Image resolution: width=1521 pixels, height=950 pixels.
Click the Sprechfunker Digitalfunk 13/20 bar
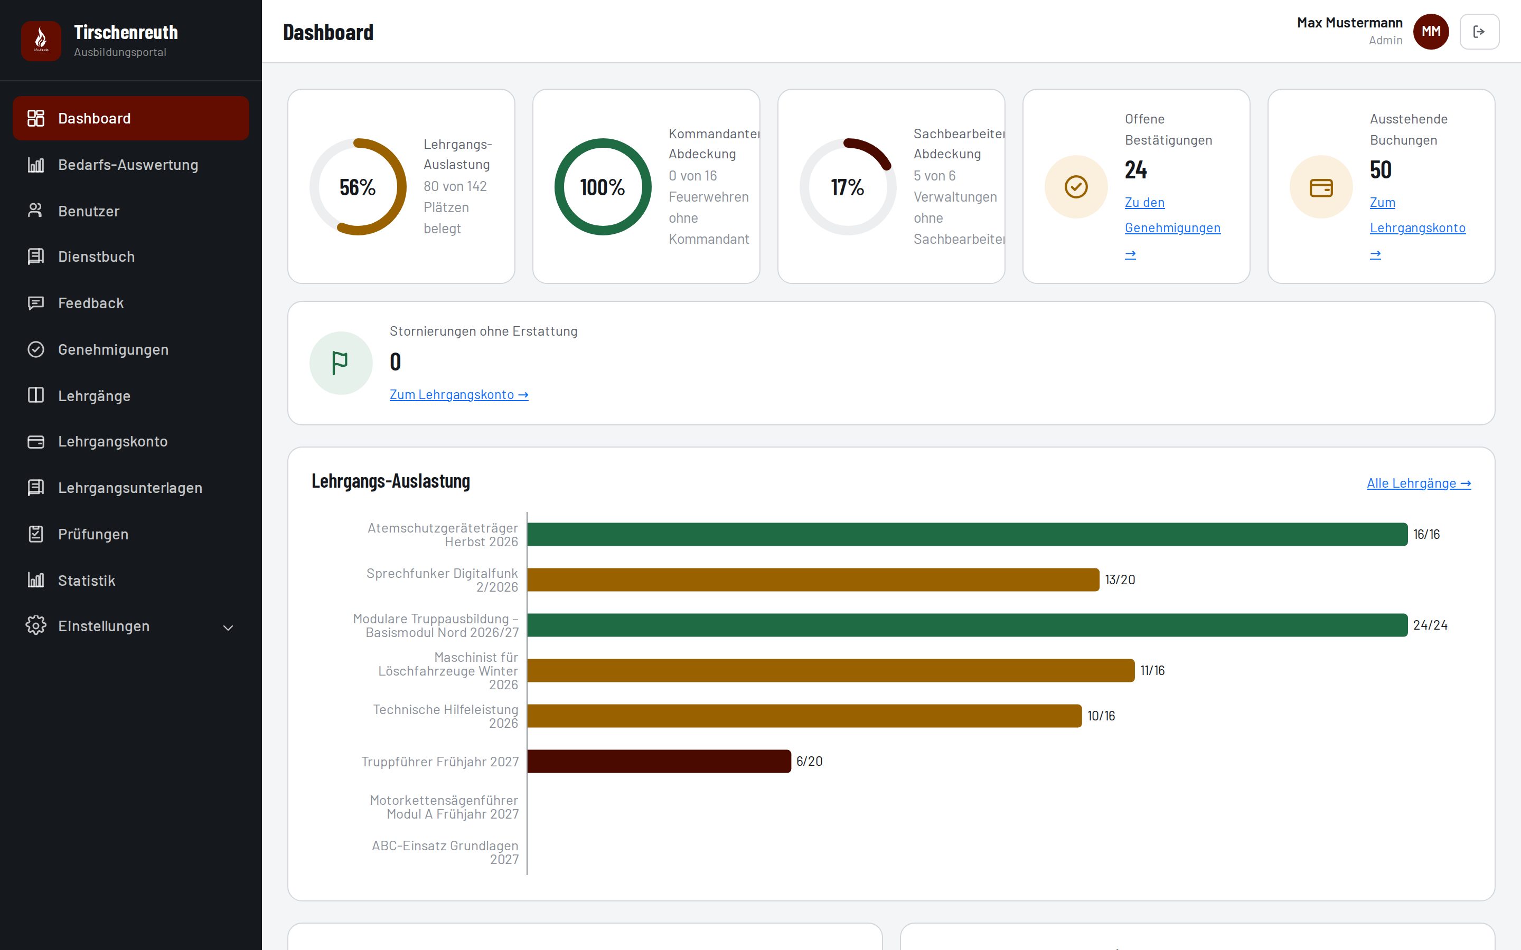pyautogui.click(x=813, y=579)
